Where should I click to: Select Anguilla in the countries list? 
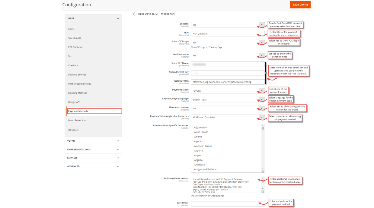(x=198, y=160)
